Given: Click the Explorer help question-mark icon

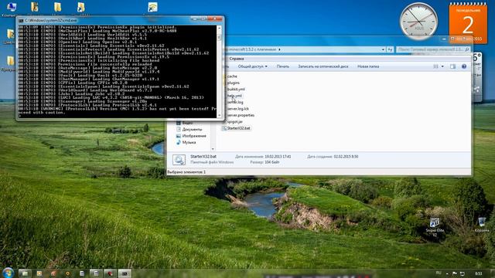Looking at the screenshot, I should click(x=464, y=66).
